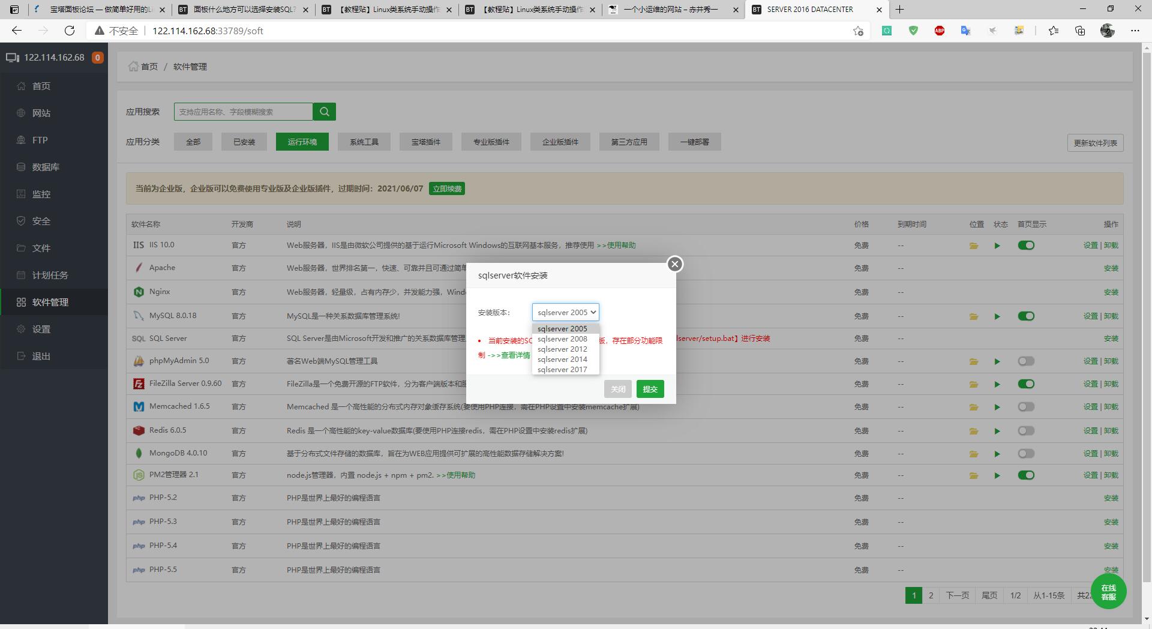Viewport: 1152px width, 629px height.
Task: Open the install version dropdown
Action: click(x=565, y=312)
